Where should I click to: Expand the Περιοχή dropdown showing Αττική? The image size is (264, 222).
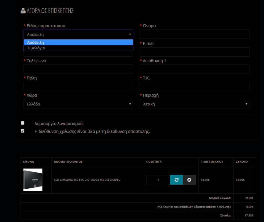pos(194,104)
